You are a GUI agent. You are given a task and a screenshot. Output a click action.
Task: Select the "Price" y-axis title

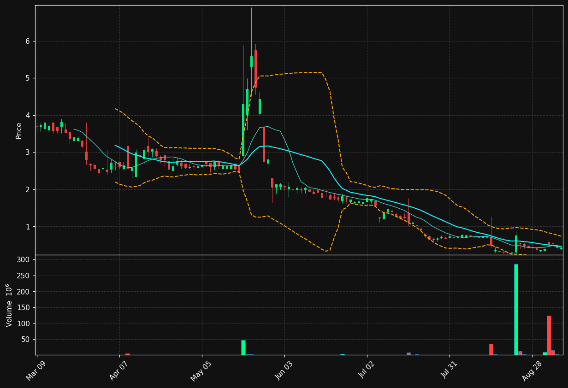click(x=19, y=130)
